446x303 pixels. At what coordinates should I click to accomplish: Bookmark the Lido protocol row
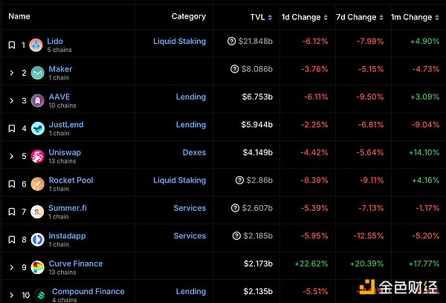pos(11,45)
